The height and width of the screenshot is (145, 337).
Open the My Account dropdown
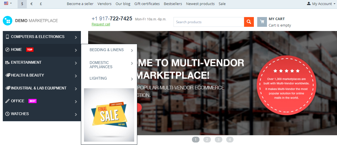point(321,4)
